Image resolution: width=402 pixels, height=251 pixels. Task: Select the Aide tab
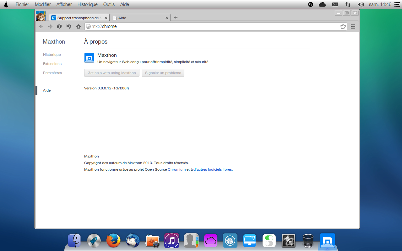click(x=140, y=18)
